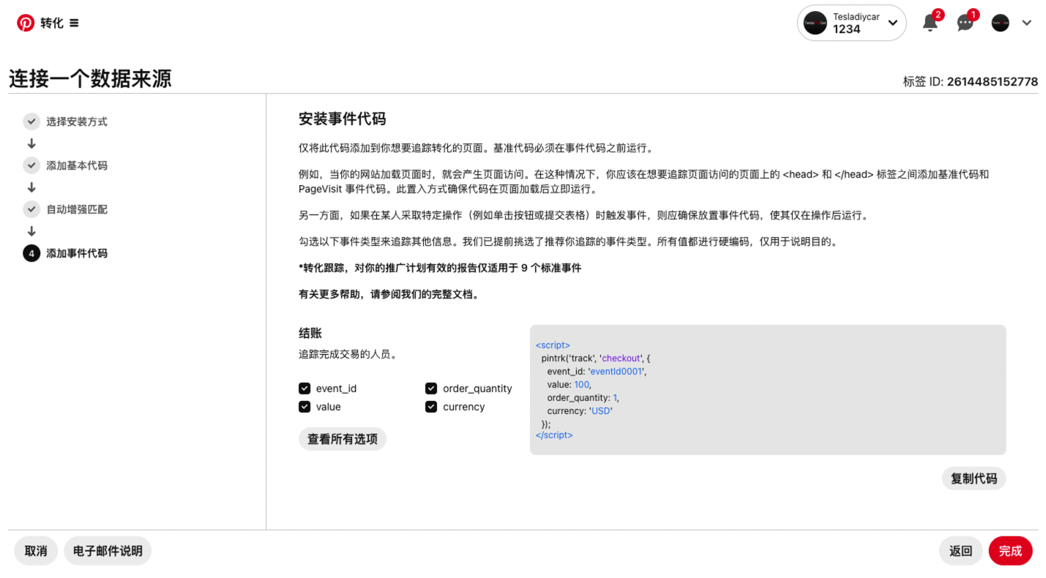Select step 选择安装方式 checkmark icon

tap(31, 121)
